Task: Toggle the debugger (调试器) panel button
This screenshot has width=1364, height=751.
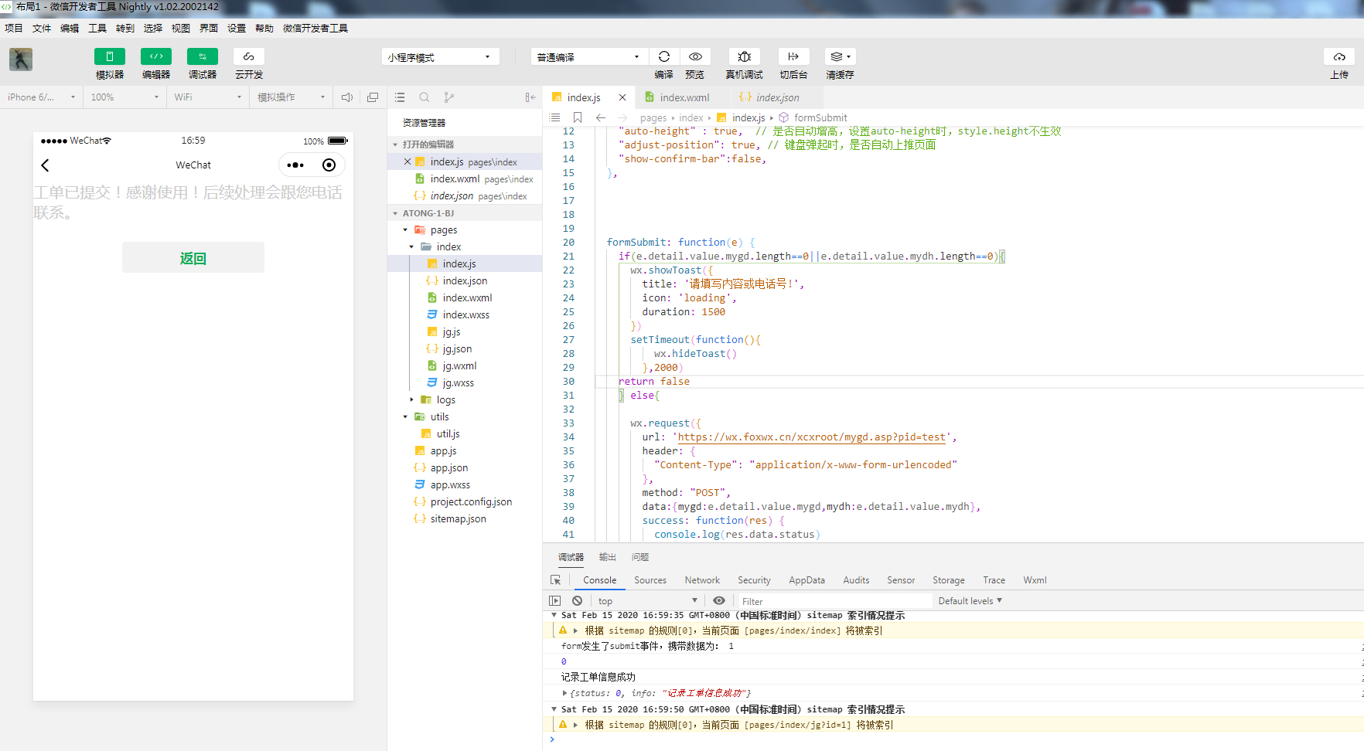Action: [203, 56]
